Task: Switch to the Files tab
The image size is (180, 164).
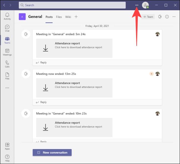Action: tap(59, 17)
